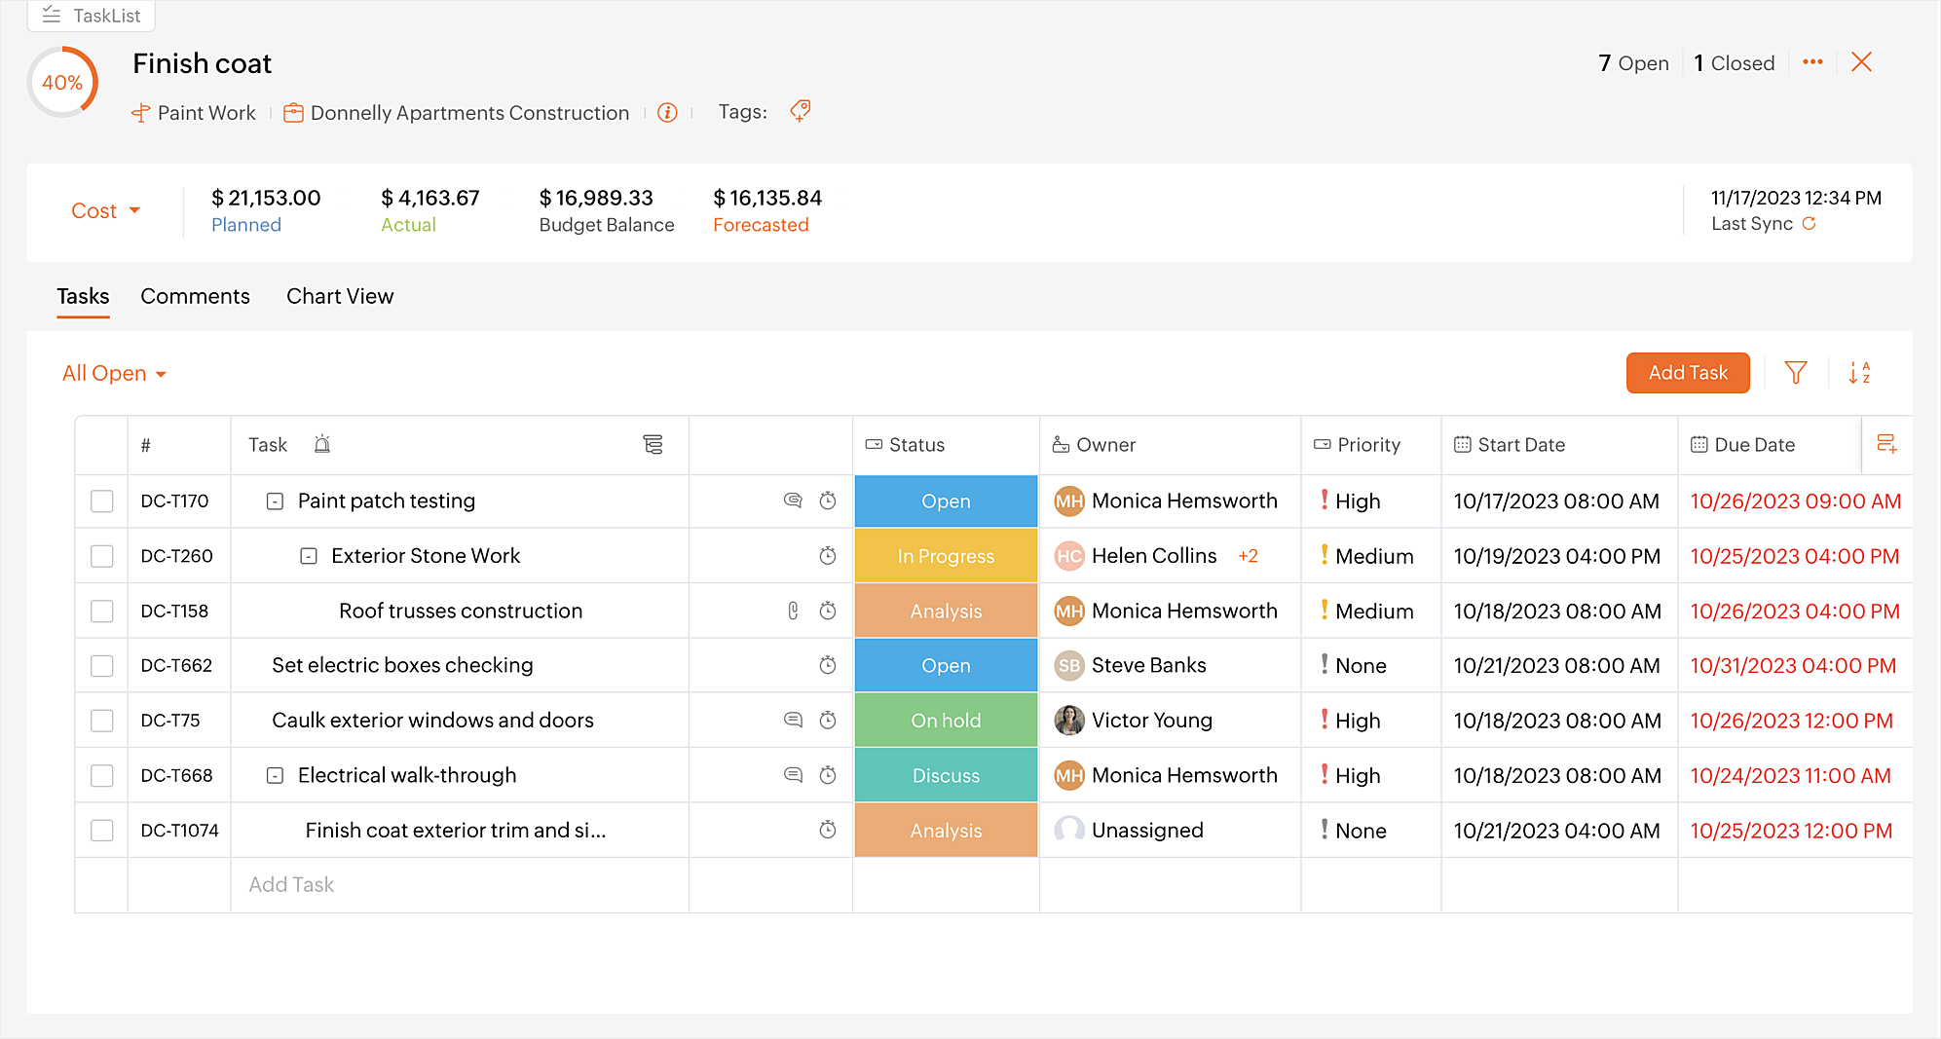Click the reminder bell icon in Task header
The width and height of the screenshot is (1941, 1039).
click(x=322, y=445)
